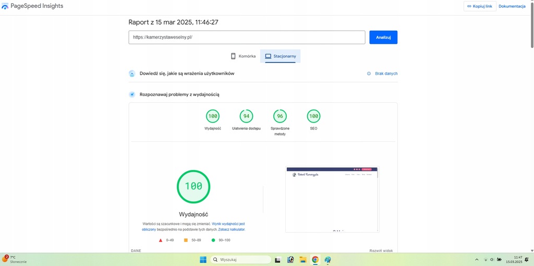Switch to the Stacjonarny tab

(280, 56)
